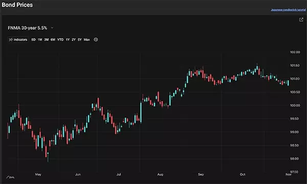This screenshot has width=307, height=184.
Task: Click the Aug label on time axis
Action: point(160,174)
